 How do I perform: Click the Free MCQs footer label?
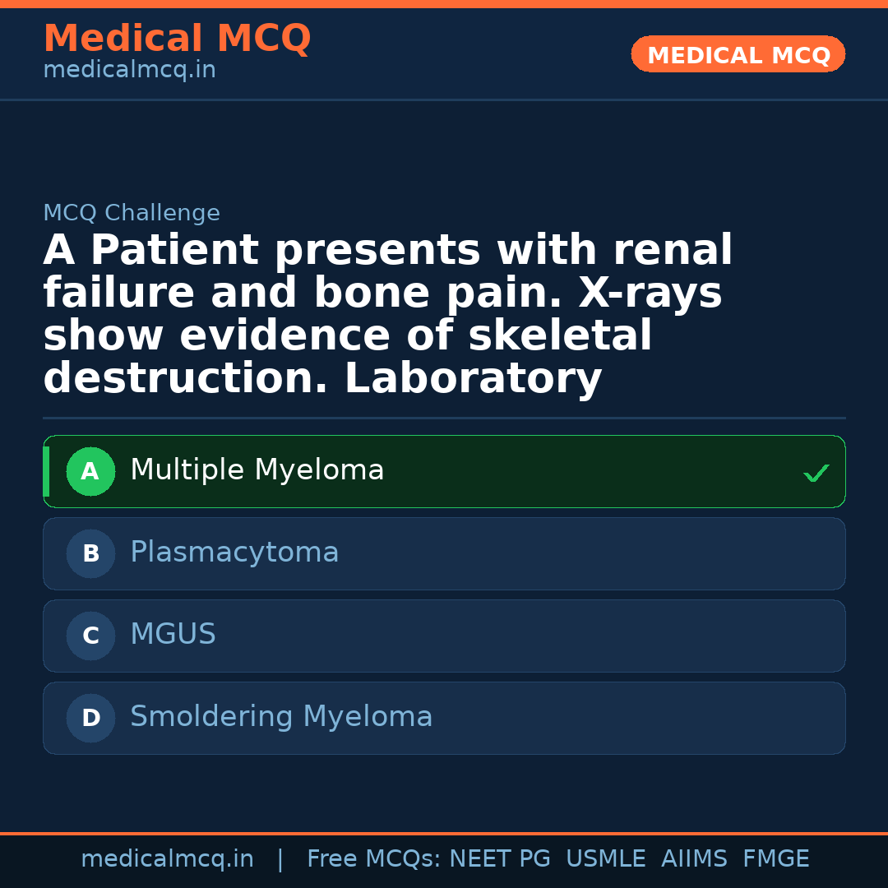[373, 859]
